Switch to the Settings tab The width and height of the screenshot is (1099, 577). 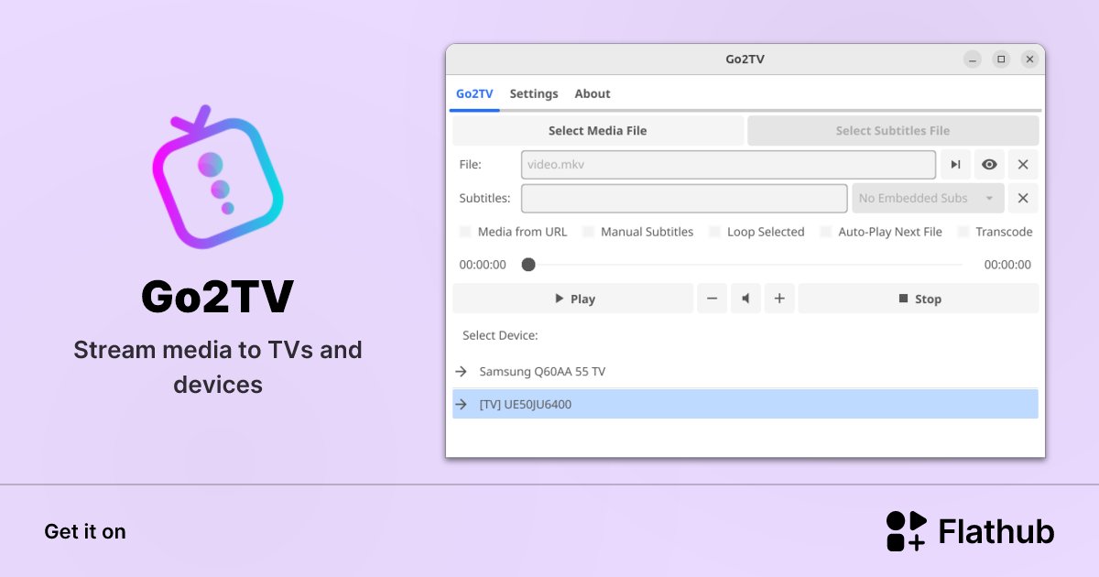(x=534, y=93)
